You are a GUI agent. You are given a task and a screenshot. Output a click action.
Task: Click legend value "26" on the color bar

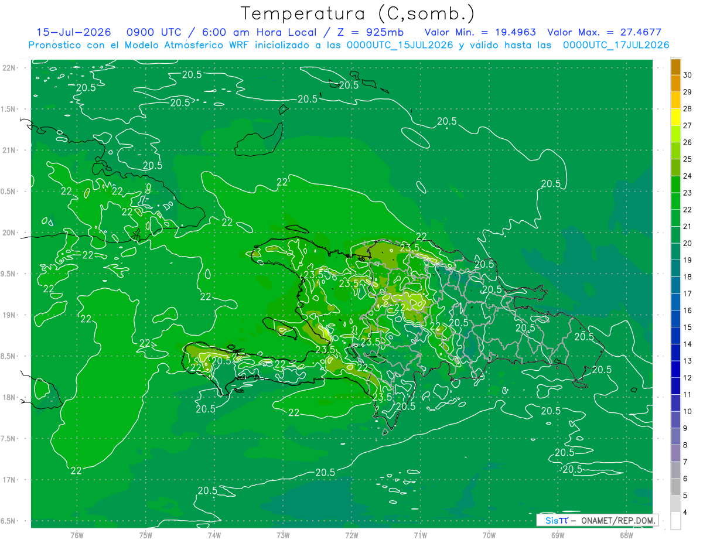[688, 142]
